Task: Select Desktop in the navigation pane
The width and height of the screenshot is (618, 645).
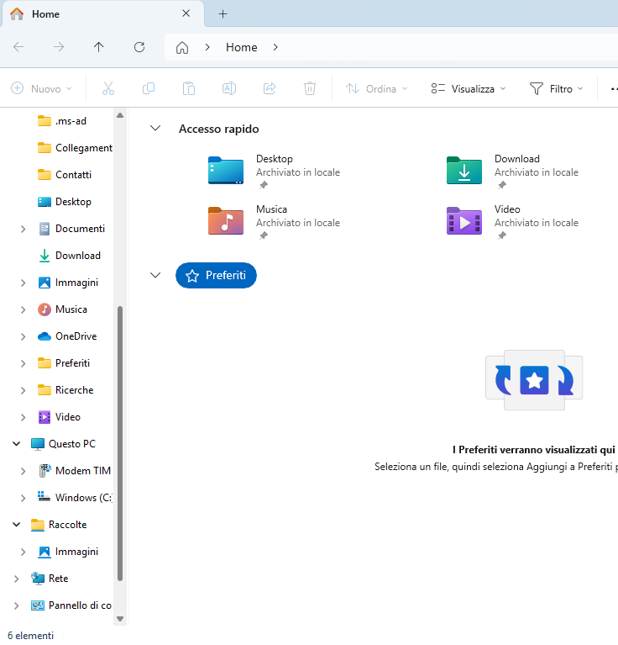Action: pyautogui.click(x=65, y=202)
